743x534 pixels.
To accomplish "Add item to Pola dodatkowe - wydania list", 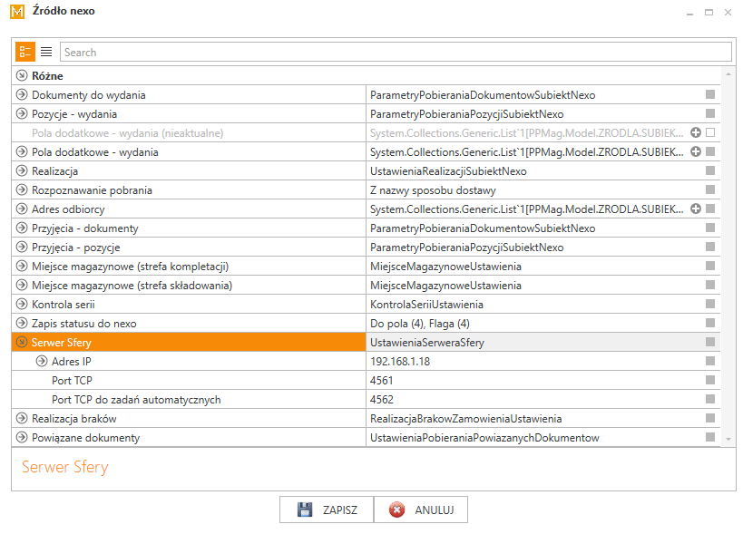I will click(x=696, y=151).
